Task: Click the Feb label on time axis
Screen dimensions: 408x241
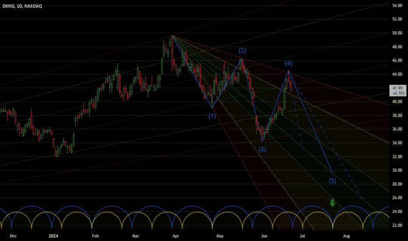Action: click(95, 236)
